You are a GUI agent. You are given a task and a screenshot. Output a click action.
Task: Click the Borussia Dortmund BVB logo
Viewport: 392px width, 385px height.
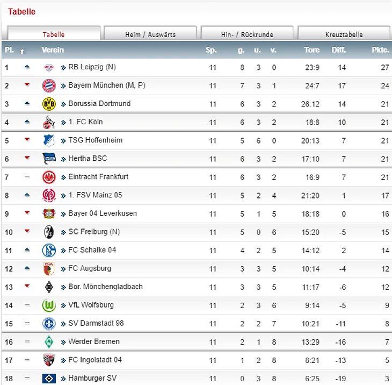tap(49, 104)
